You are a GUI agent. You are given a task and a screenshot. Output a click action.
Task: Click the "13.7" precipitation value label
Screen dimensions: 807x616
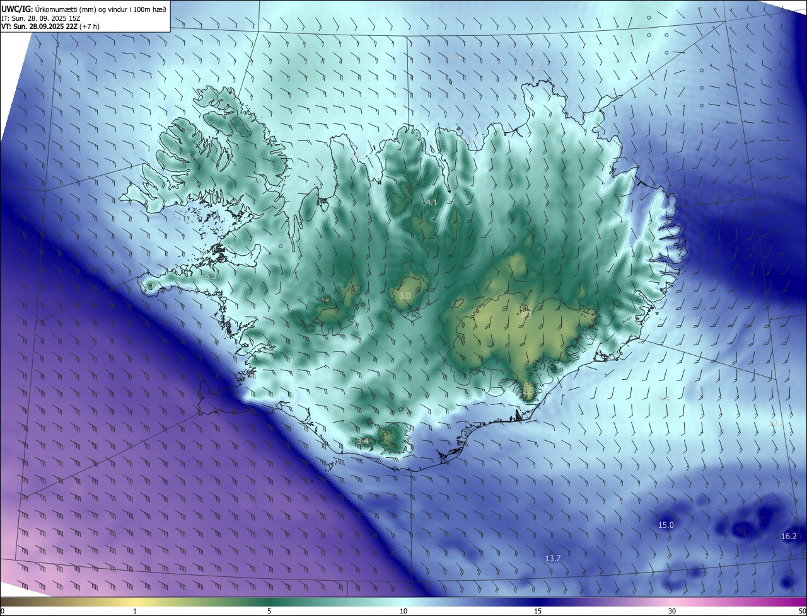pyautogui.click(x=552, y=558)
